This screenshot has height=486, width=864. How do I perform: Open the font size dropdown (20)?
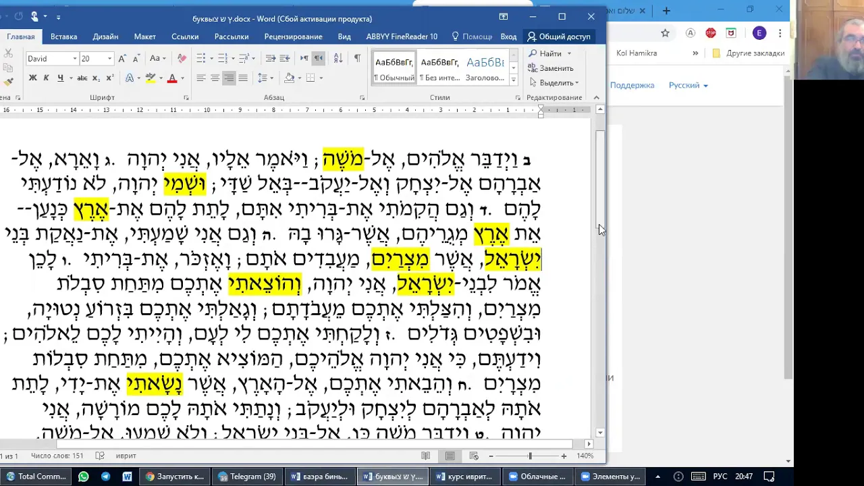click(x=109, y=59)
